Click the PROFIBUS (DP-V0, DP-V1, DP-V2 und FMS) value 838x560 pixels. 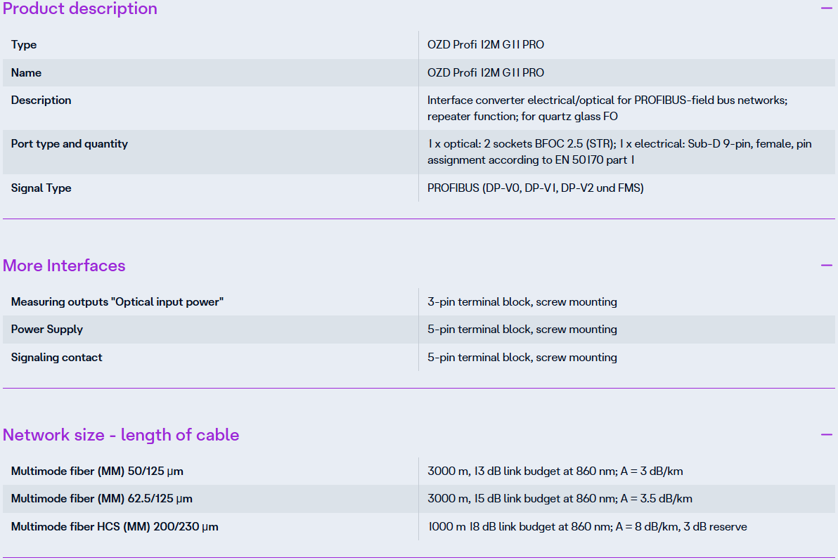(536, 188)
